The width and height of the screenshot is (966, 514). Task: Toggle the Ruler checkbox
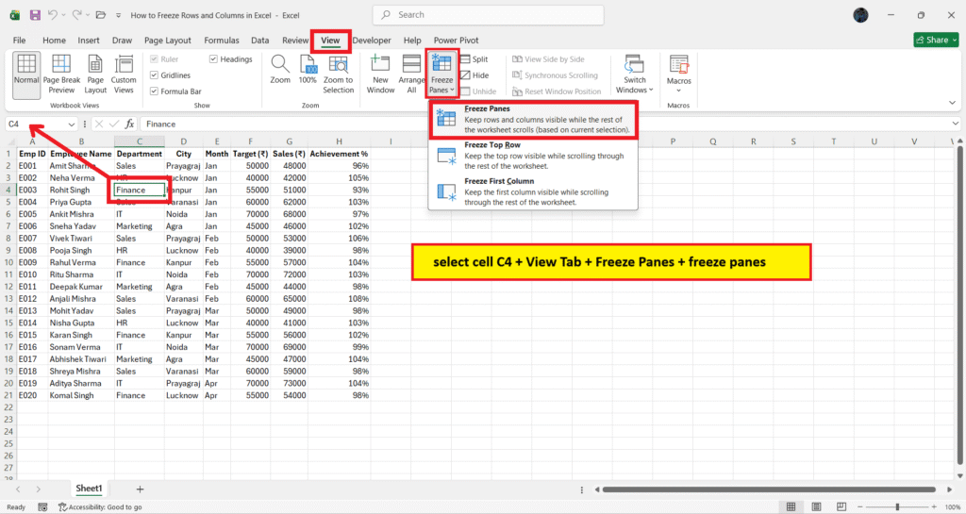(154, 59)
